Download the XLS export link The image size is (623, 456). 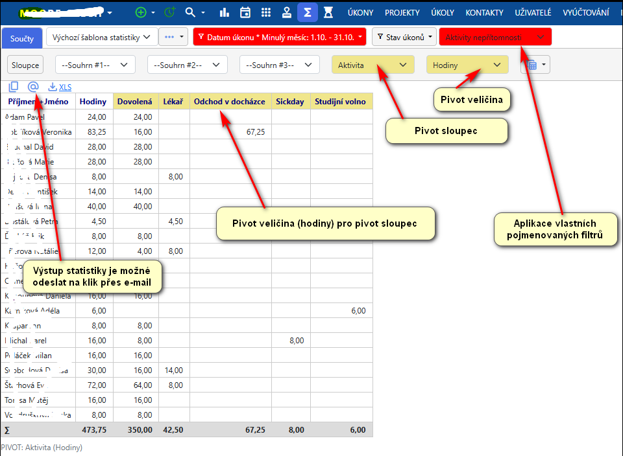[x=60, y=87]
